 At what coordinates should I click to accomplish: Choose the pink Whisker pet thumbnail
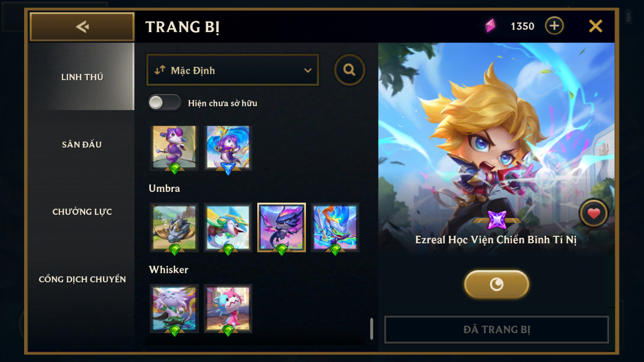228,309
